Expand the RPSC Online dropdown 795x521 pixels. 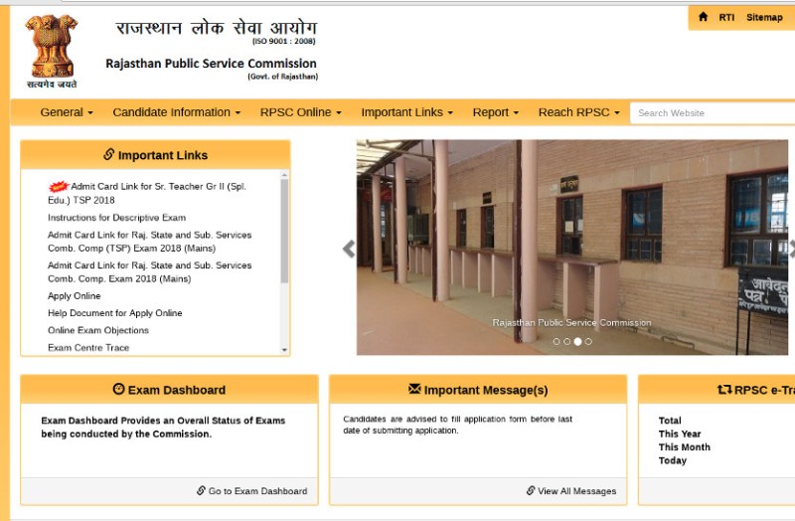coord(300,112)
